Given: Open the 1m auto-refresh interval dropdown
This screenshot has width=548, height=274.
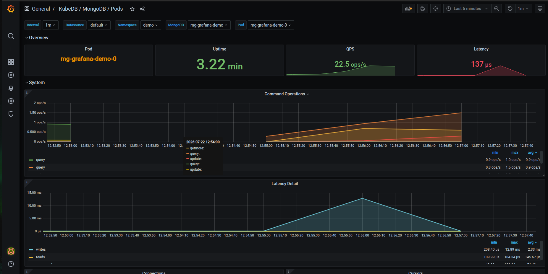Looking at the screenshot, I should pyautogui.click(x=524, y=9).
